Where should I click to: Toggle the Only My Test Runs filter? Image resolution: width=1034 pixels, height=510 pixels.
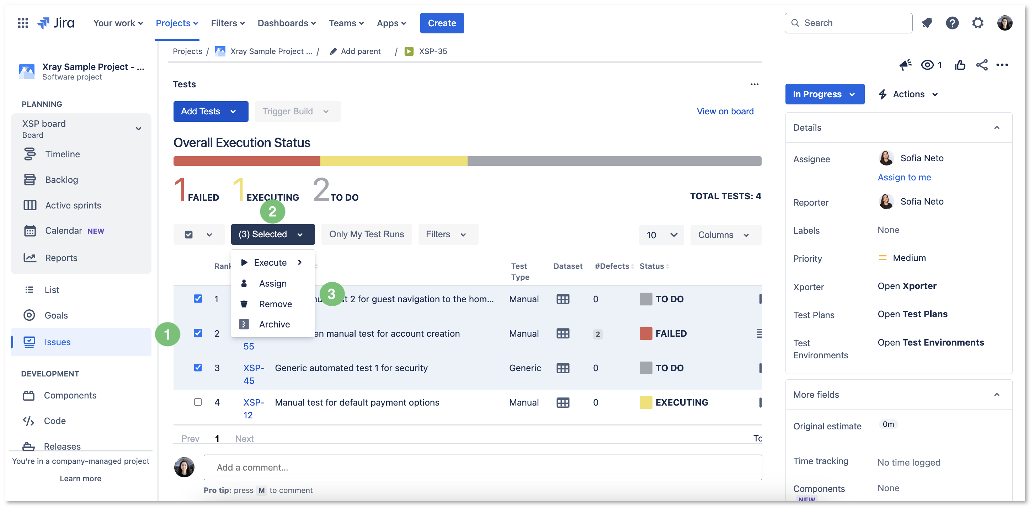(x=367, y=234)
